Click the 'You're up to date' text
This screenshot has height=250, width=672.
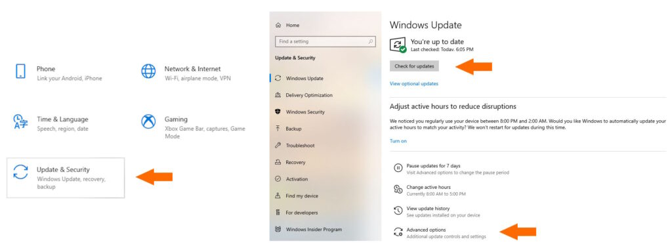coord(437,41)
